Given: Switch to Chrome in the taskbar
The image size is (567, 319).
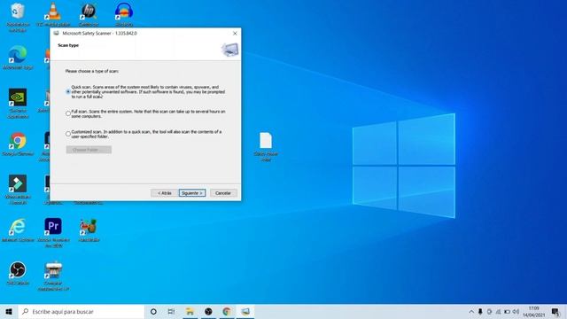Looking at the screenshot, I should 227,311.
